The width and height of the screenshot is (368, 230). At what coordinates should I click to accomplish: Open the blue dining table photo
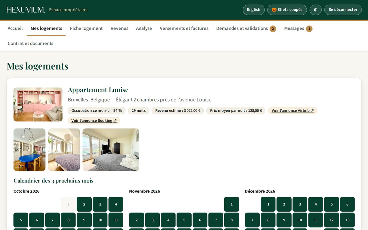pyautogui.click(x=29, y=150)
